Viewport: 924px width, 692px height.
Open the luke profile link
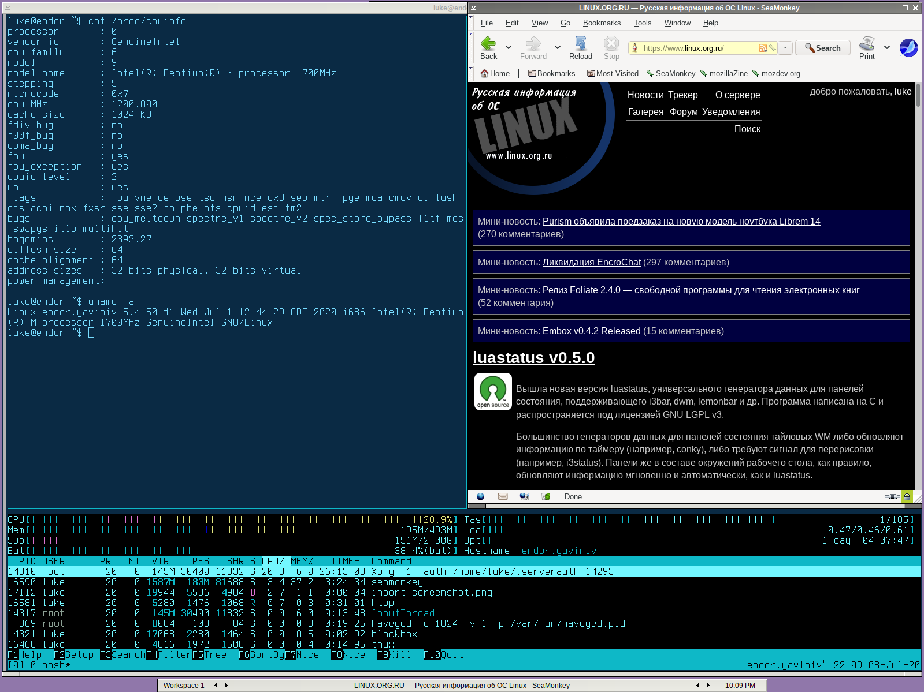pos(903,92)
